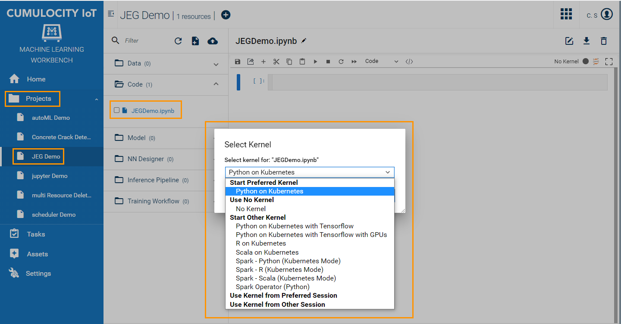Click the Jupyter logo icon in notebook toolbar
The width and height of the screenshot is (621, 324).
pos(596,61)
